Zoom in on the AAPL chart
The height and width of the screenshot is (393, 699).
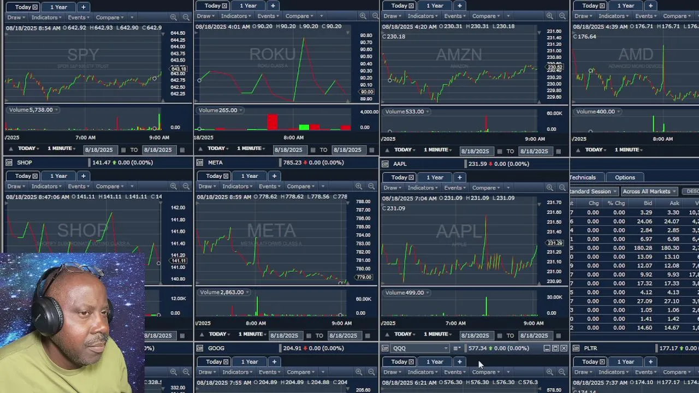click(x=549, y=187)
